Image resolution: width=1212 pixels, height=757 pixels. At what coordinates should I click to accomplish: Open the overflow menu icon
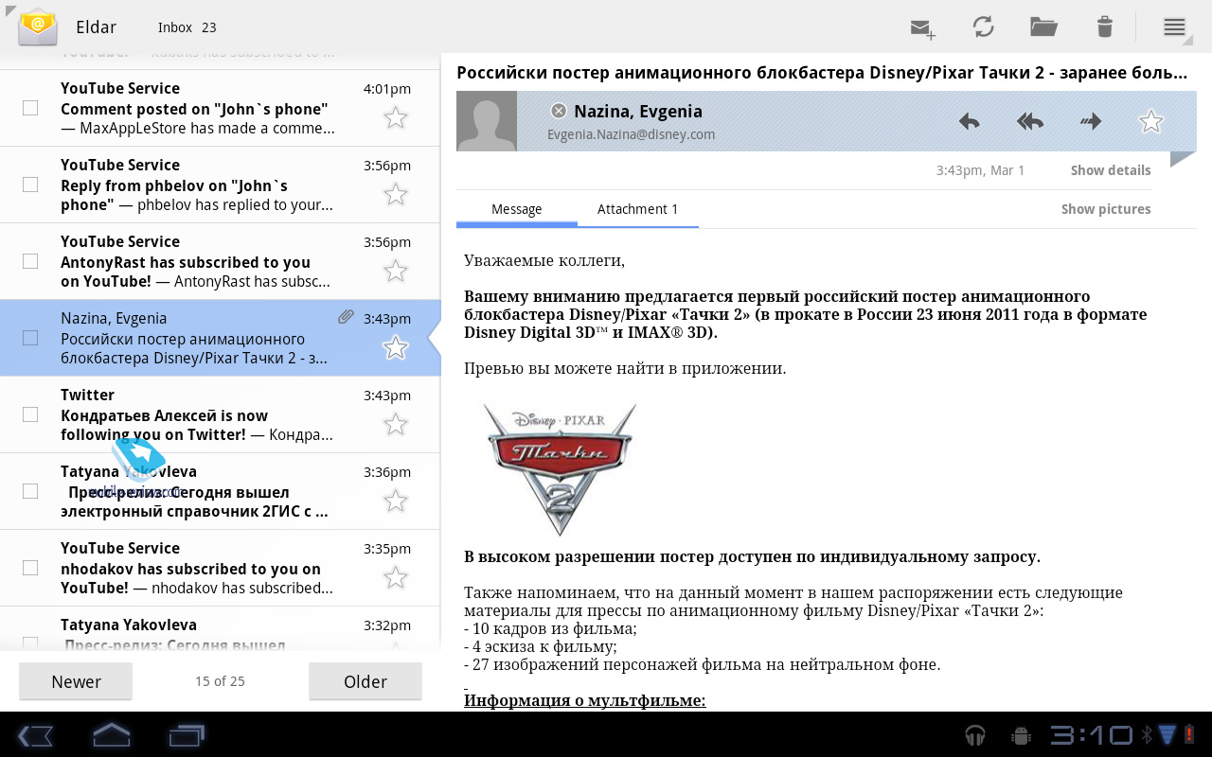pos(1174,26)
